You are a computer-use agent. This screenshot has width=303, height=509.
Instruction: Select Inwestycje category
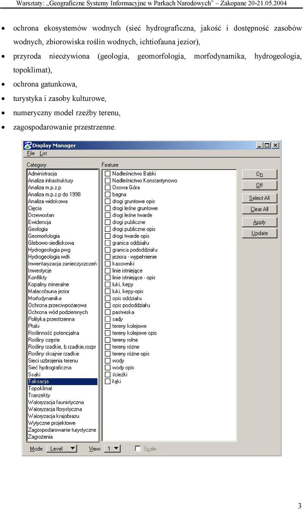pyautogui.click(x=40, y=271)
